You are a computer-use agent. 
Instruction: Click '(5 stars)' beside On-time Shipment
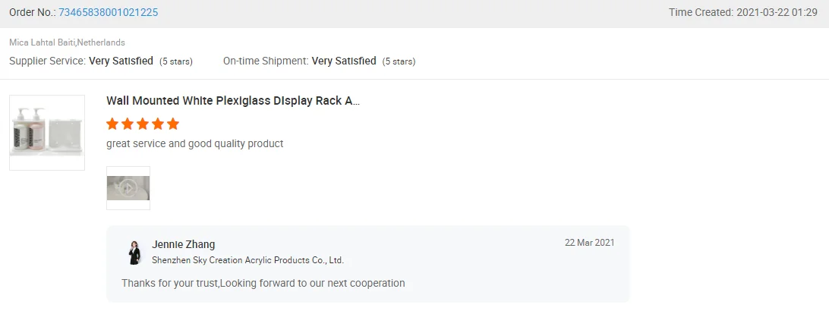(399, 61)
